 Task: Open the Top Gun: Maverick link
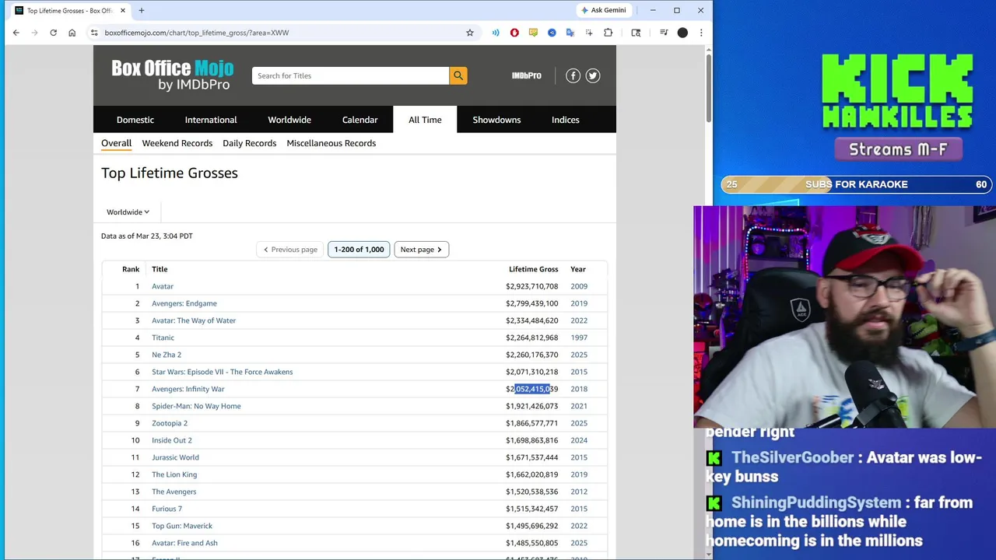point(182,526)
